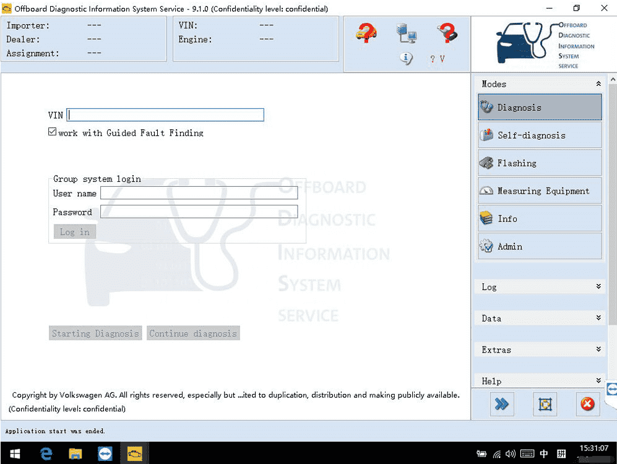Click the User name text field
Image resolution: width=617 pixels, height=464 pixels.
click(x=199, y=193)
